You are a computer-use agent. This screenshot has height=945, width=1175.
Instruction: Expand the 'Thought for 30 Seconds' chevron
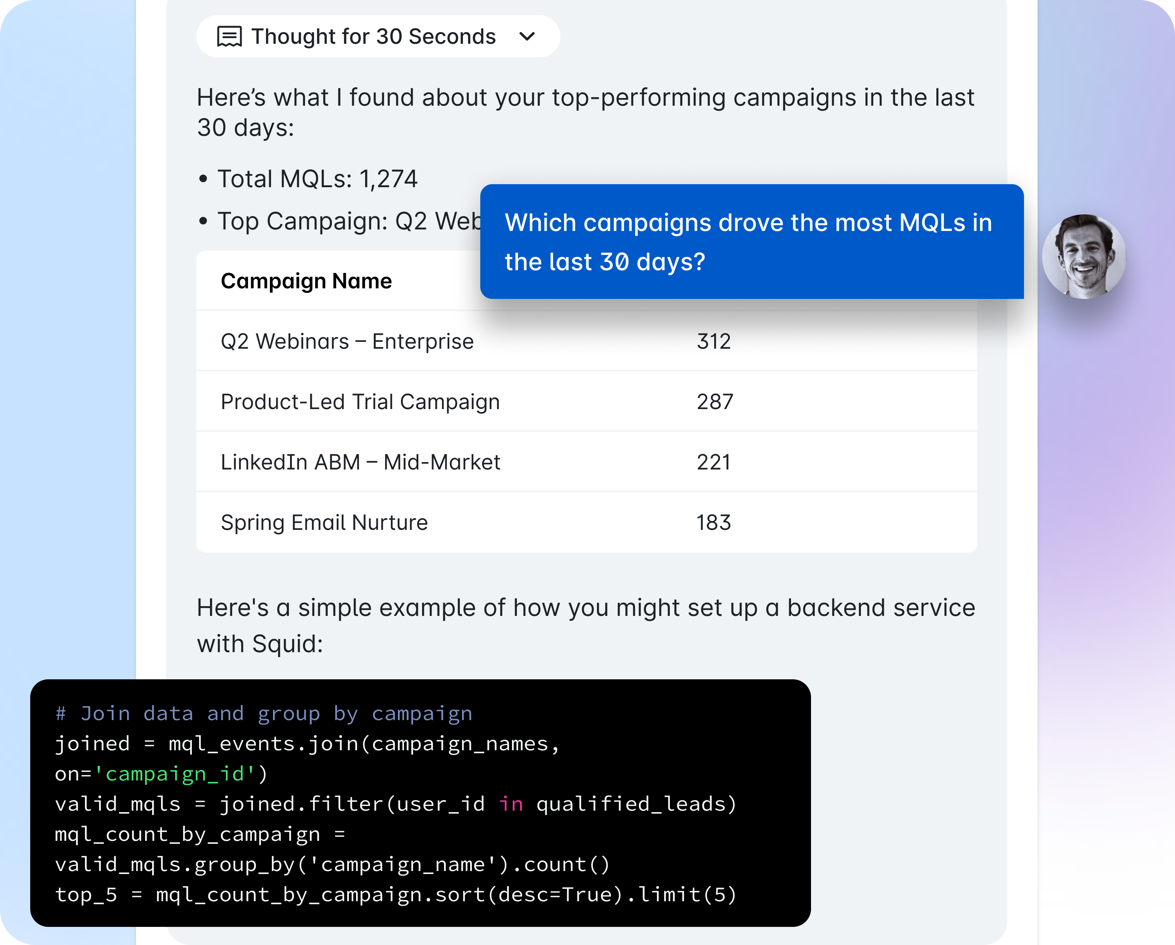click(527, 37)
